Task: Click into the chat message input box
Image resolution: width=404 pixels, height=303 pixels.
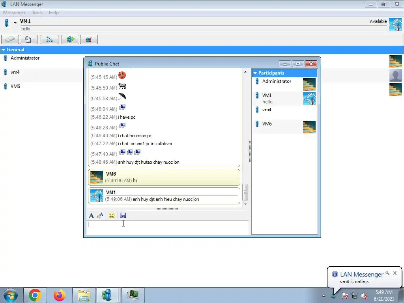Action: coord(167,227)
